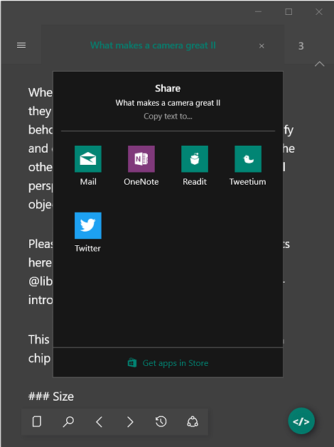Viewport: 334px width, 447px height.
Task: Click the 'Share' title of the dialog
Action: [168, 88]
